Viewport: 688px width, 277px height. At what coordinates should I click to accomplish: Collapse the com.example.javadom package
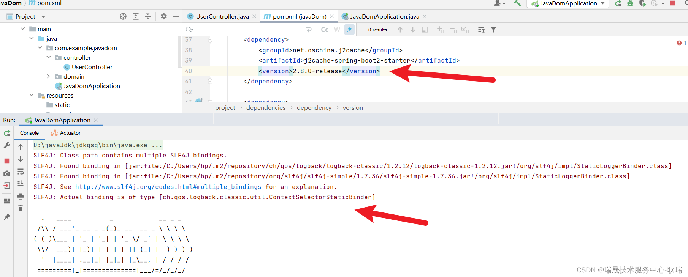point(40,48)
